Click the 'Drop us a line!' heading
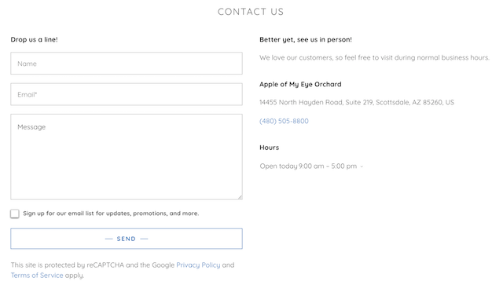 click(x=34, y=39)
